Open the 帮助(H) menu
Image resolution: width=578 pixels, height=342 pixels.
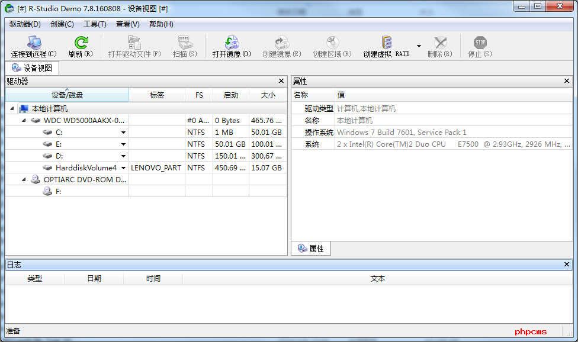[161, 24]
